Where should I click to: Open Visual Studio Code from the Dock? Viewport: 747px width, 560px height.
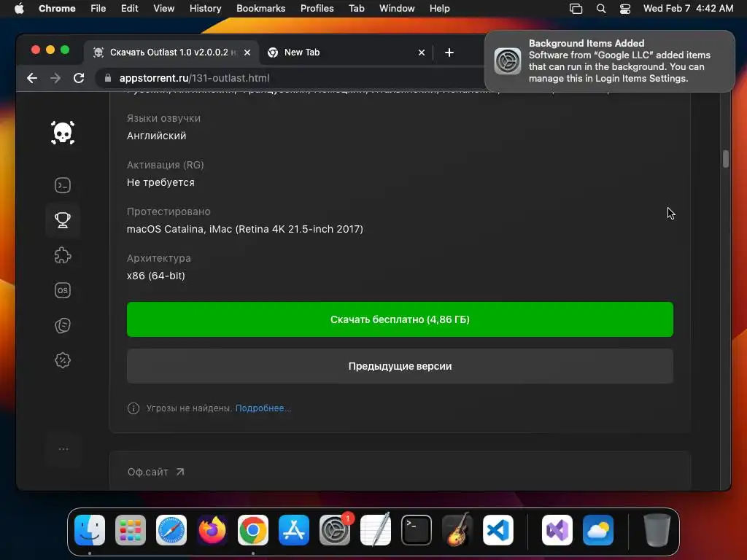coord(498,530)
